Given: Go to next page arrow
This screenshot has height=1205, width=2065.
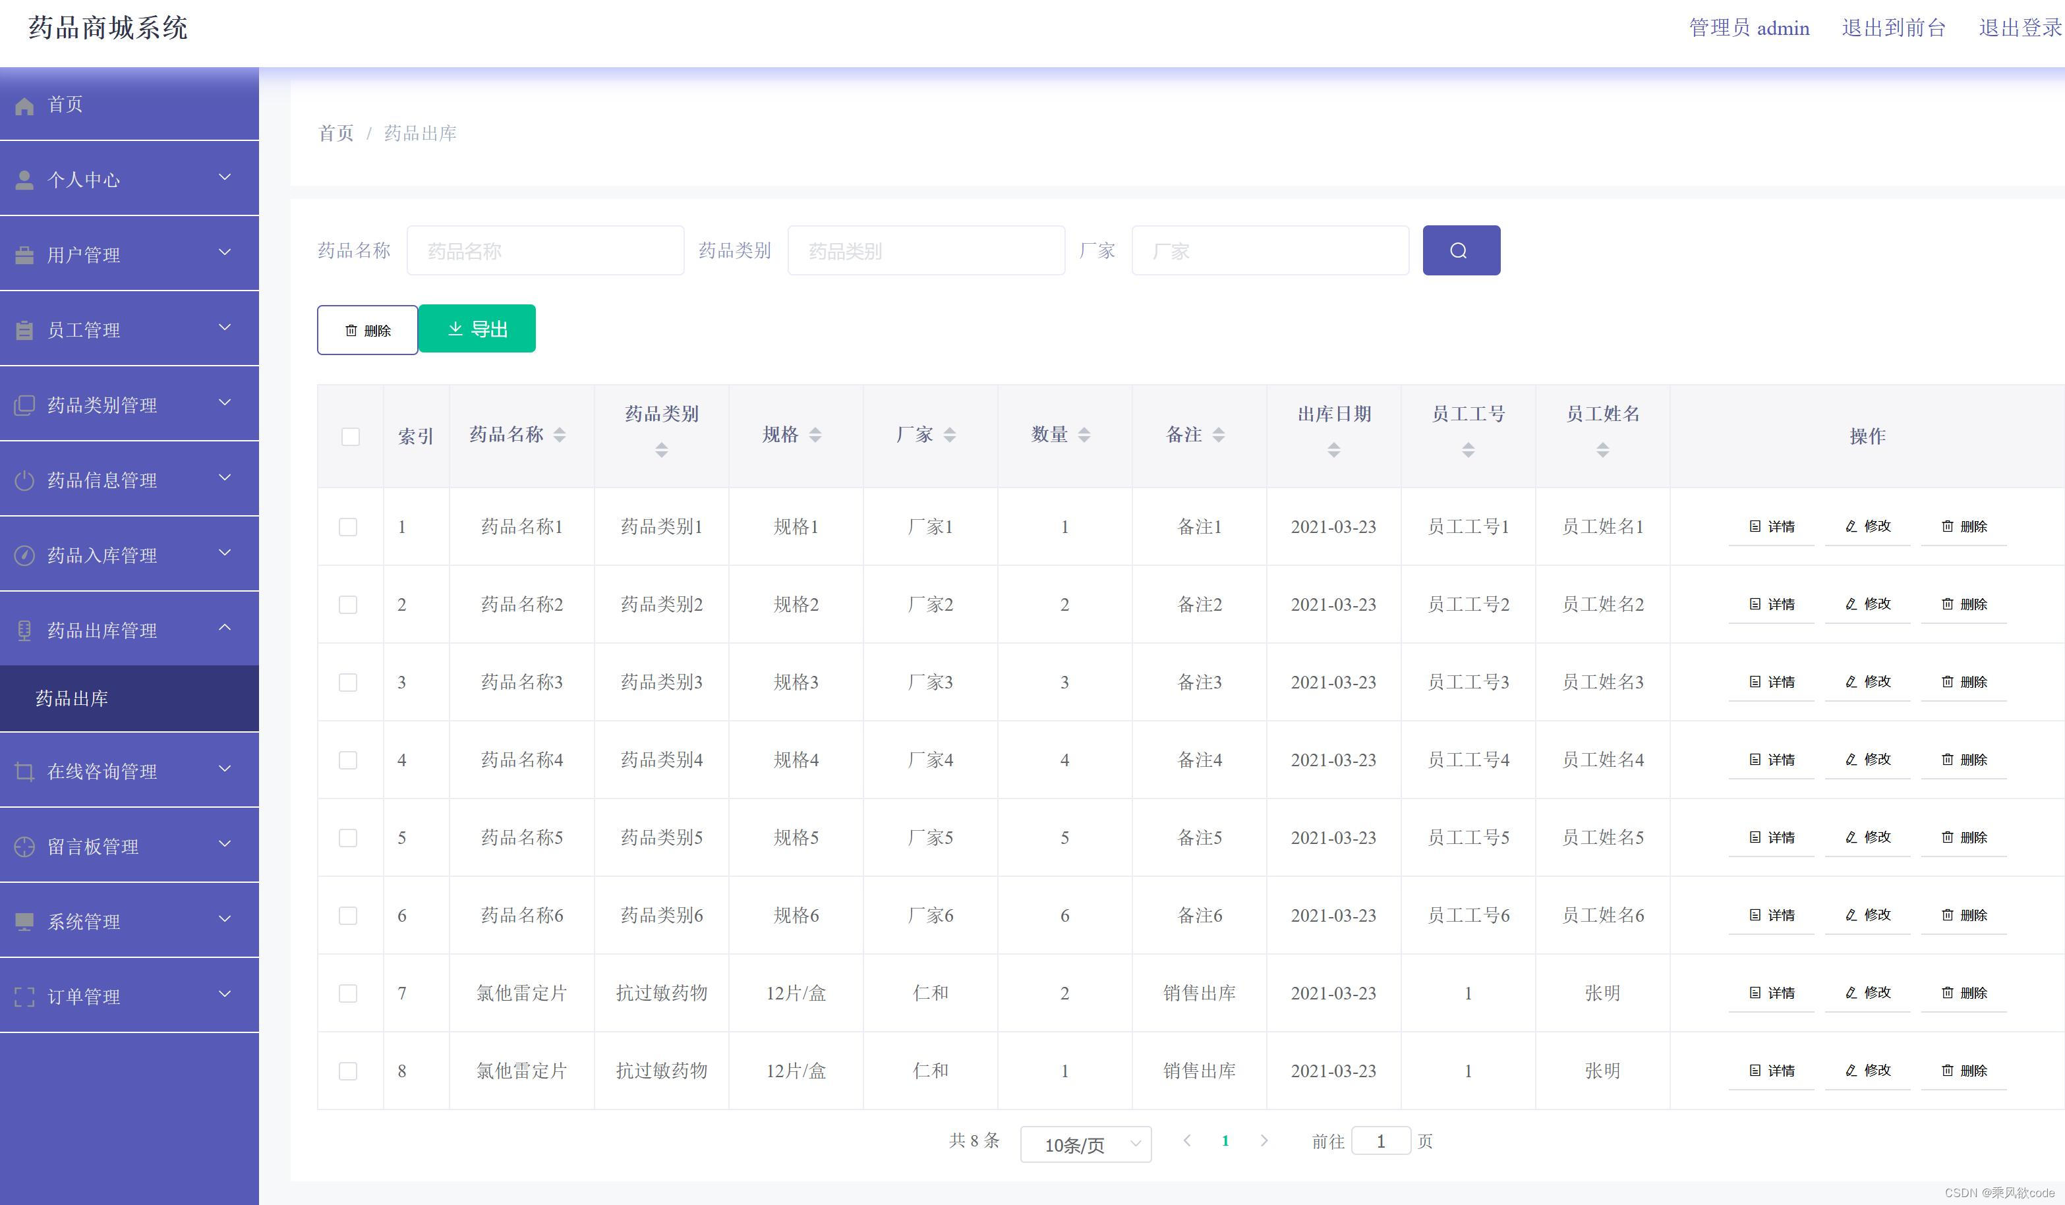Looking at the screenshot, I should click(x=1264, y=1140).
